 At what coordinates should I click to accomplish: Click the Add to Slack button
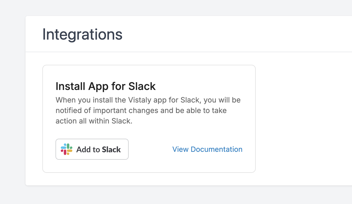pos(92,149)
